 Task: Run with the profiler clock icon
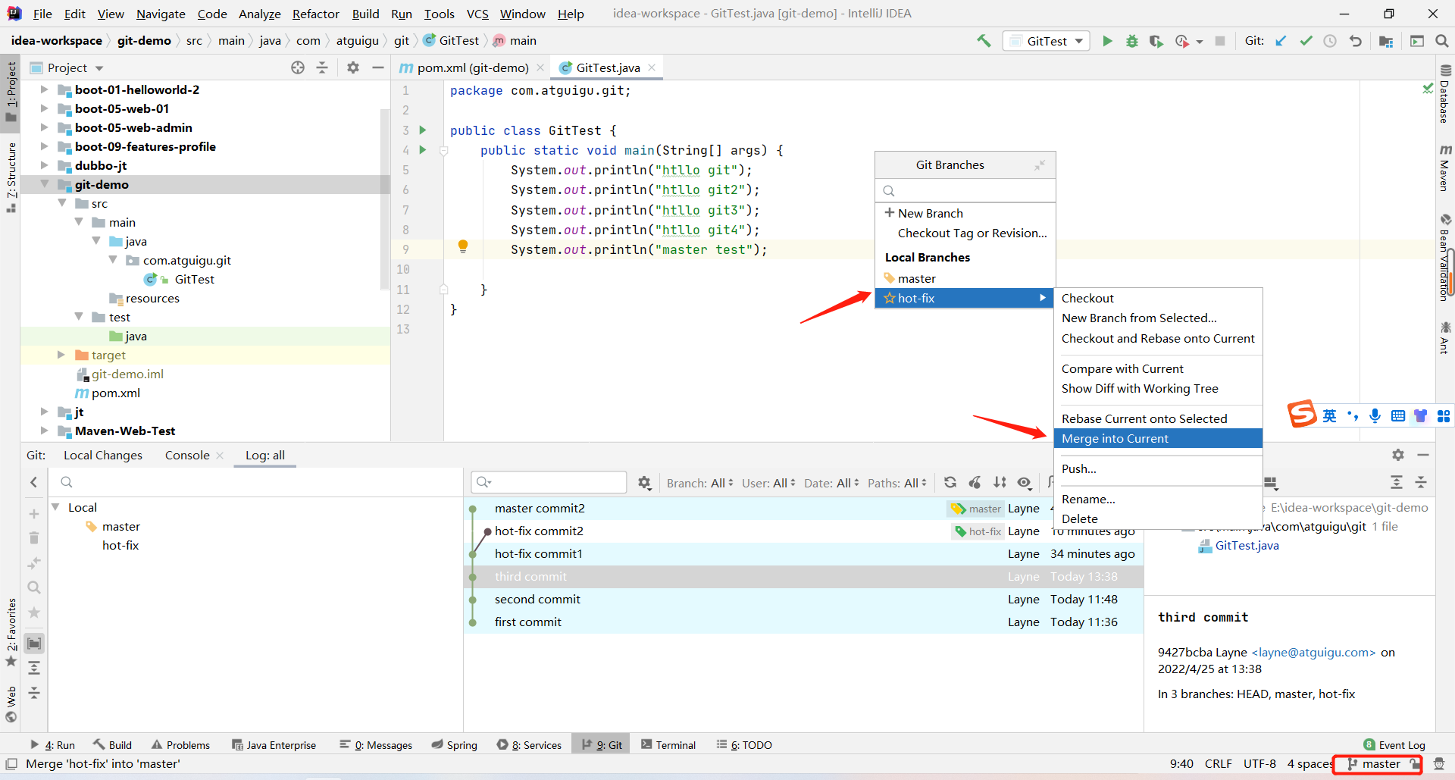coord(1182,41)
